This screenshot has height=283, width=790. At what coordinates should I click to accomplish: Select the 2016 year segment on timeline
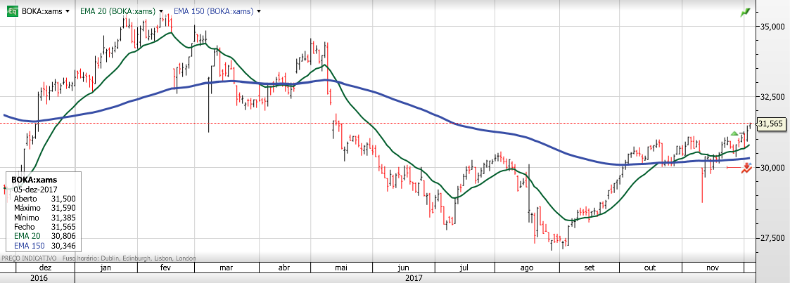[38, 278]
